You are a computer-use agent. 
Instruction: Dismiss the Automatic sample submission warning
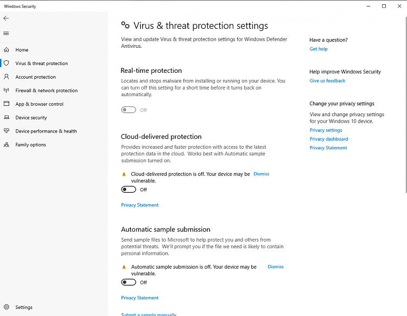275,267
